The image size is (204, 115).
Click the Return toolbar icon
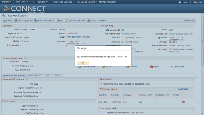click(4, 21)
